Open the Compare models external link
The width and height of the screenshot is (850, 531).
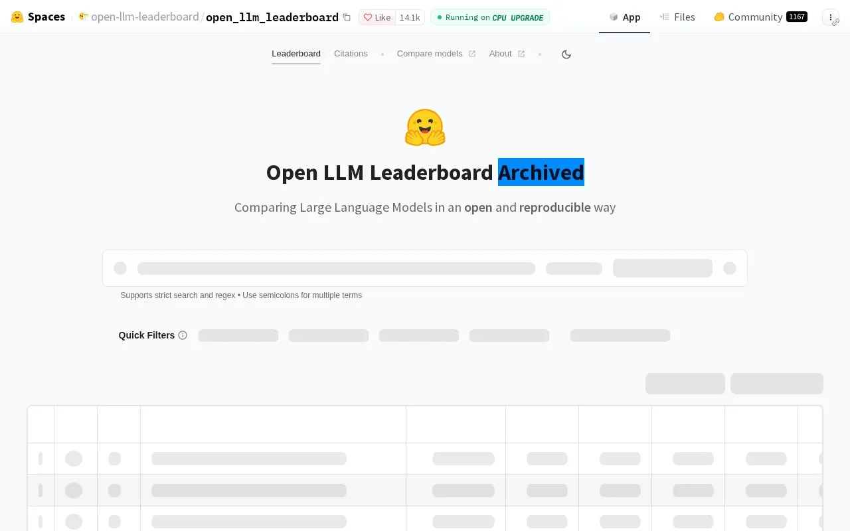click(x=436, y=54)
